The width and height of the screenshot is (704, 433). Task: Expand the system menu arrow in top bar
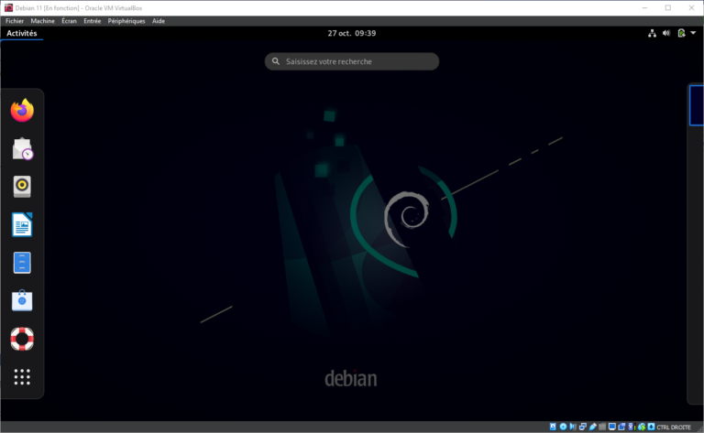pyautogui.click(x=693, y=33)
